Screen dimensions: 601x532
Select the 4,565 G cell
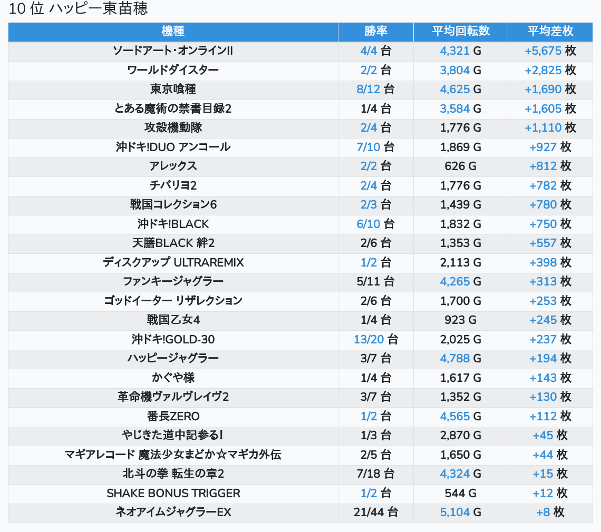(461, 416)
